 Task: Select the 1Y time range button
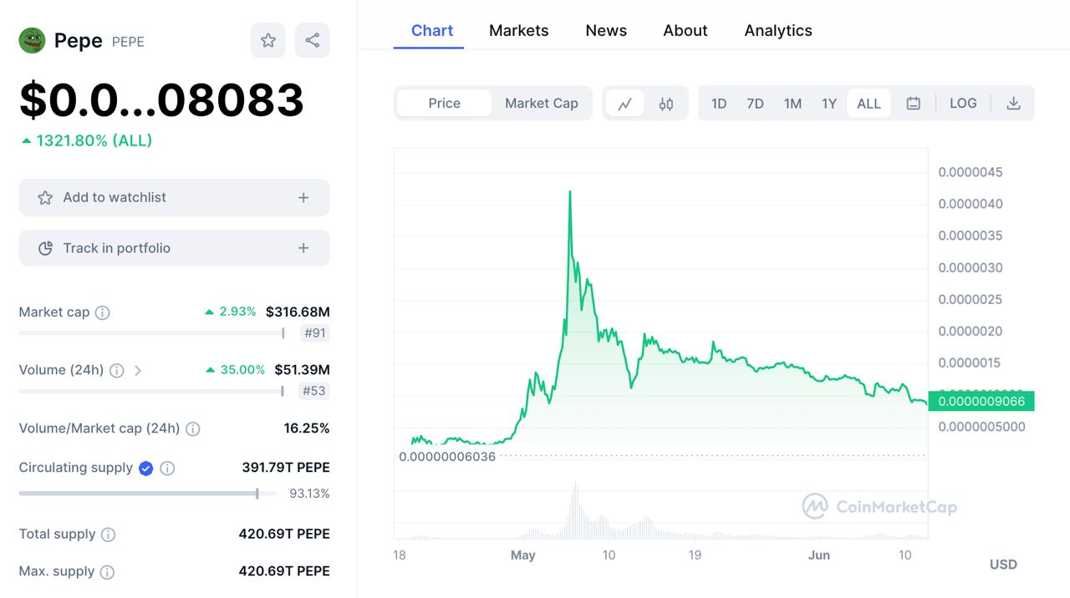tap(828, 104)
